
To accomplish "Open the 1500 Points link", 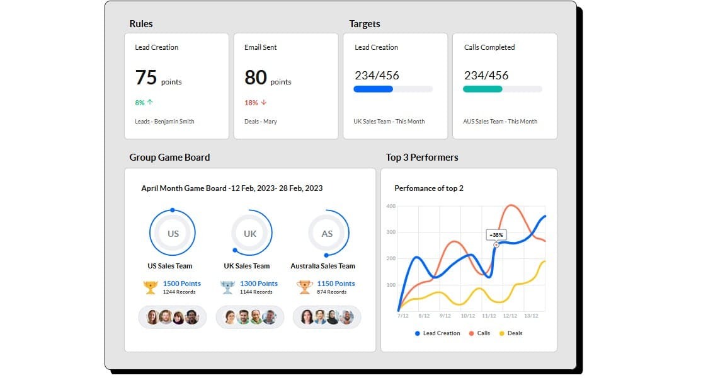I will pos(181,284).
